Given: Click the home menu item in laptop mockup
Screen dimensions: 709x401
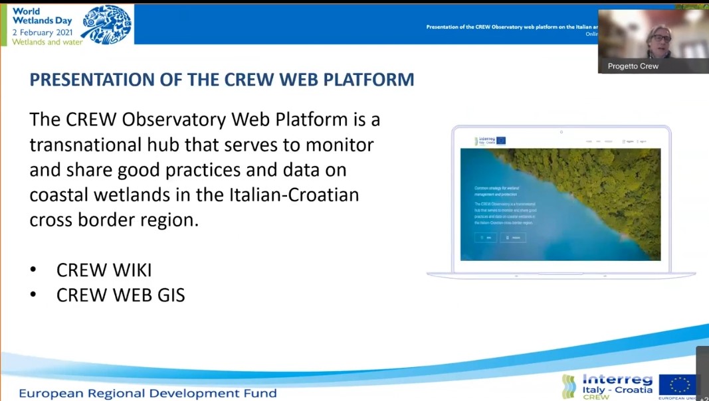Looking at the screenshot, I should (x=589, y=141).
